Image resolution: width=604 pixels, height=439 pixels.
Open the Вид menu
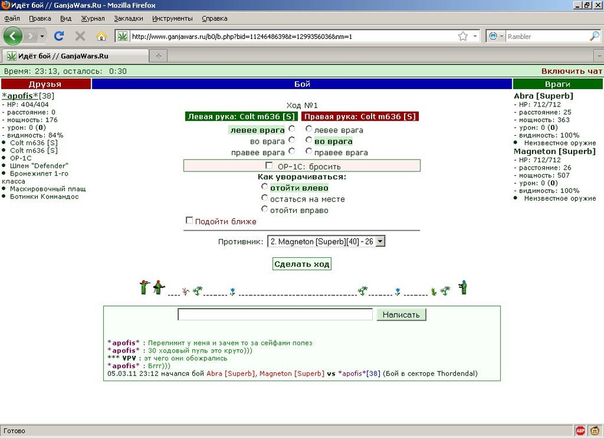(66, 18)
